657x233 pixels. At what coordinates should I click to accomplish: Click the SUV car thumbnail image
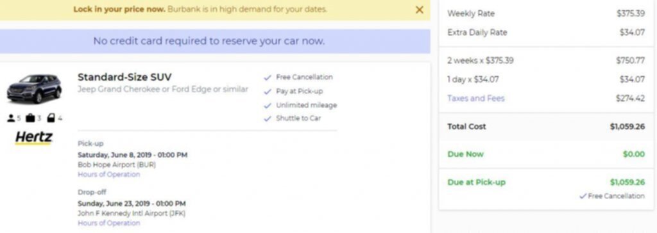pos(34,88)
